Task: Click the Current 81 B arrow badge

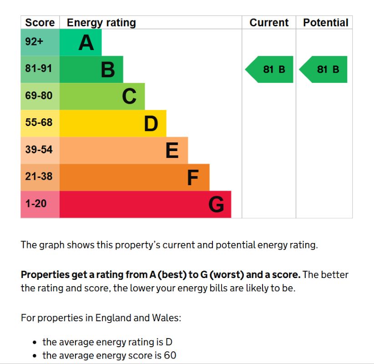Action: (269, 70)
